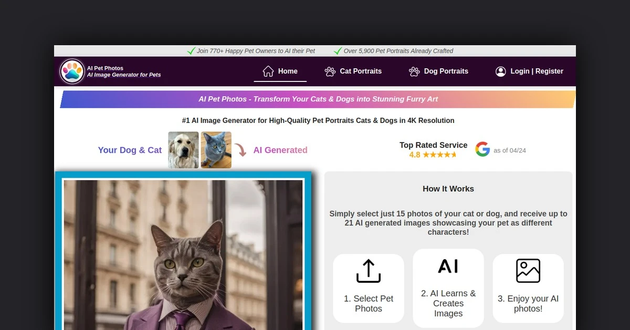Click the AI square icon in step 2
Screen dimensions: 630x330
coord(448,266)
